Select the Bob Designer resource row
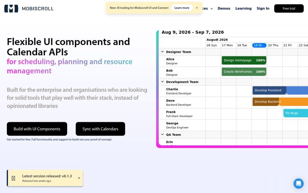Screen dimensions: 308x193 tap(182, 72)
